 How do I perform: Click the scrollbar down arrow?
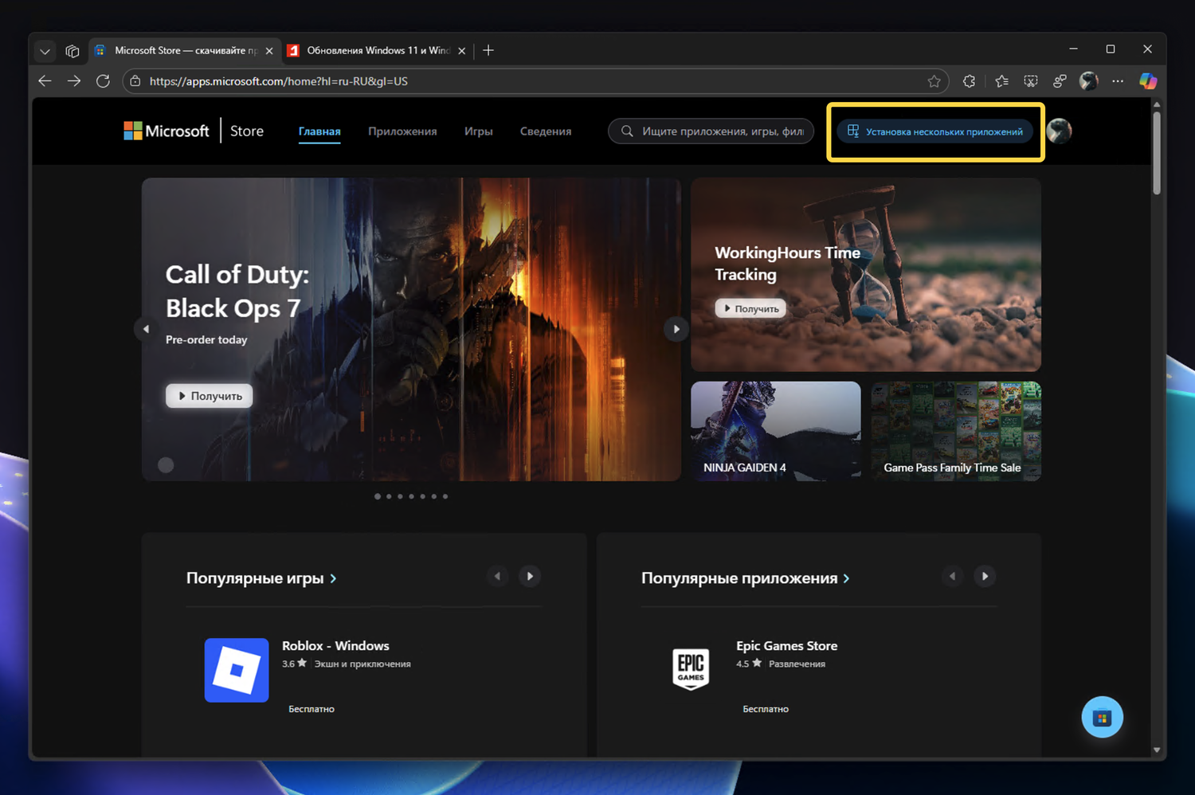(x=1157, y=750)
